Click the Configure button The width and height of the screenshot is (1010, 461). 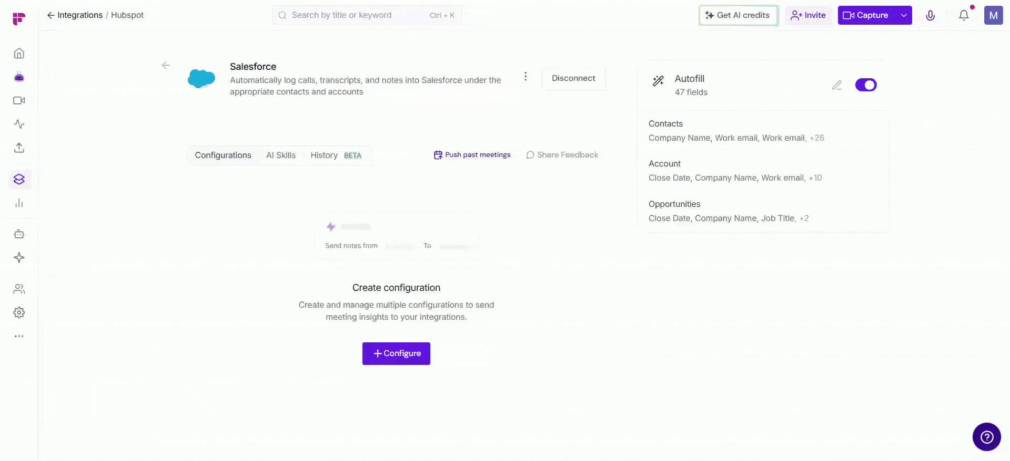(396, 353)
